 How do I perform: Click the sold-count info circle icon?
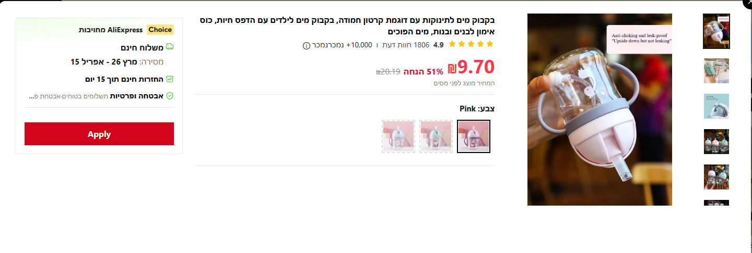coord(307,45)
